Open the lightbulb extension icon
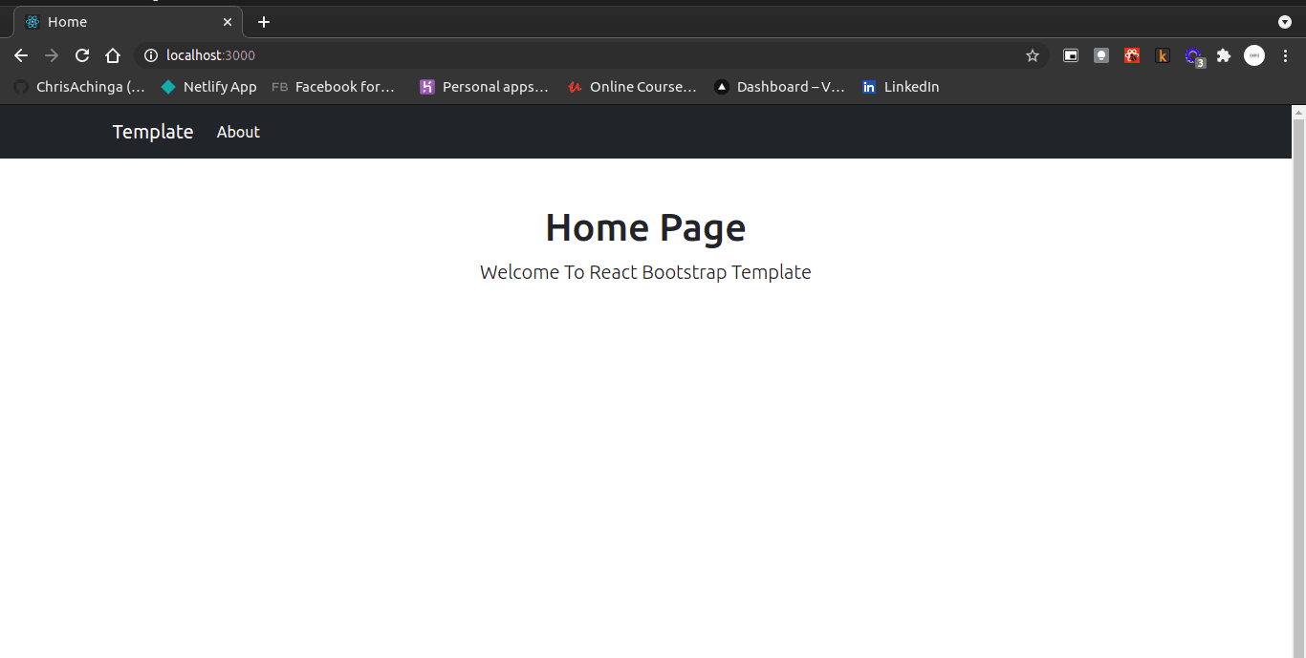 coord(1101,55)
